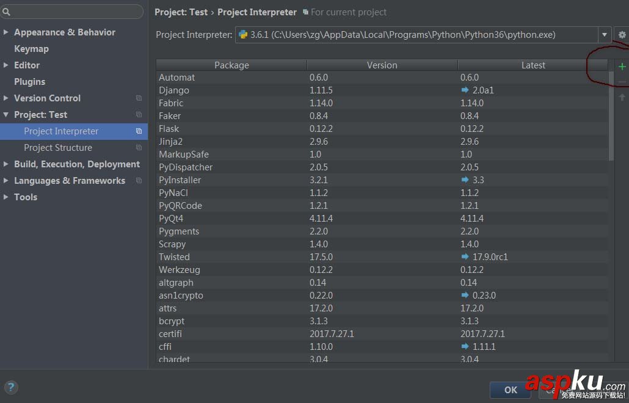Open the Project Interpreter dropdown
Viewport: 629px width, 403px height.
pos(604,35)
